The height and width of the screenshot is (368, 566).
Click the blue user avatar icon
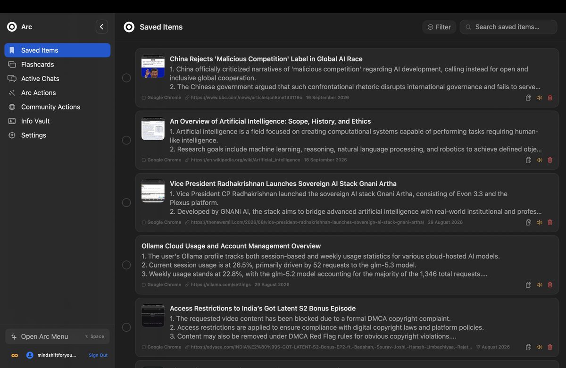click(x=30, y=355)
